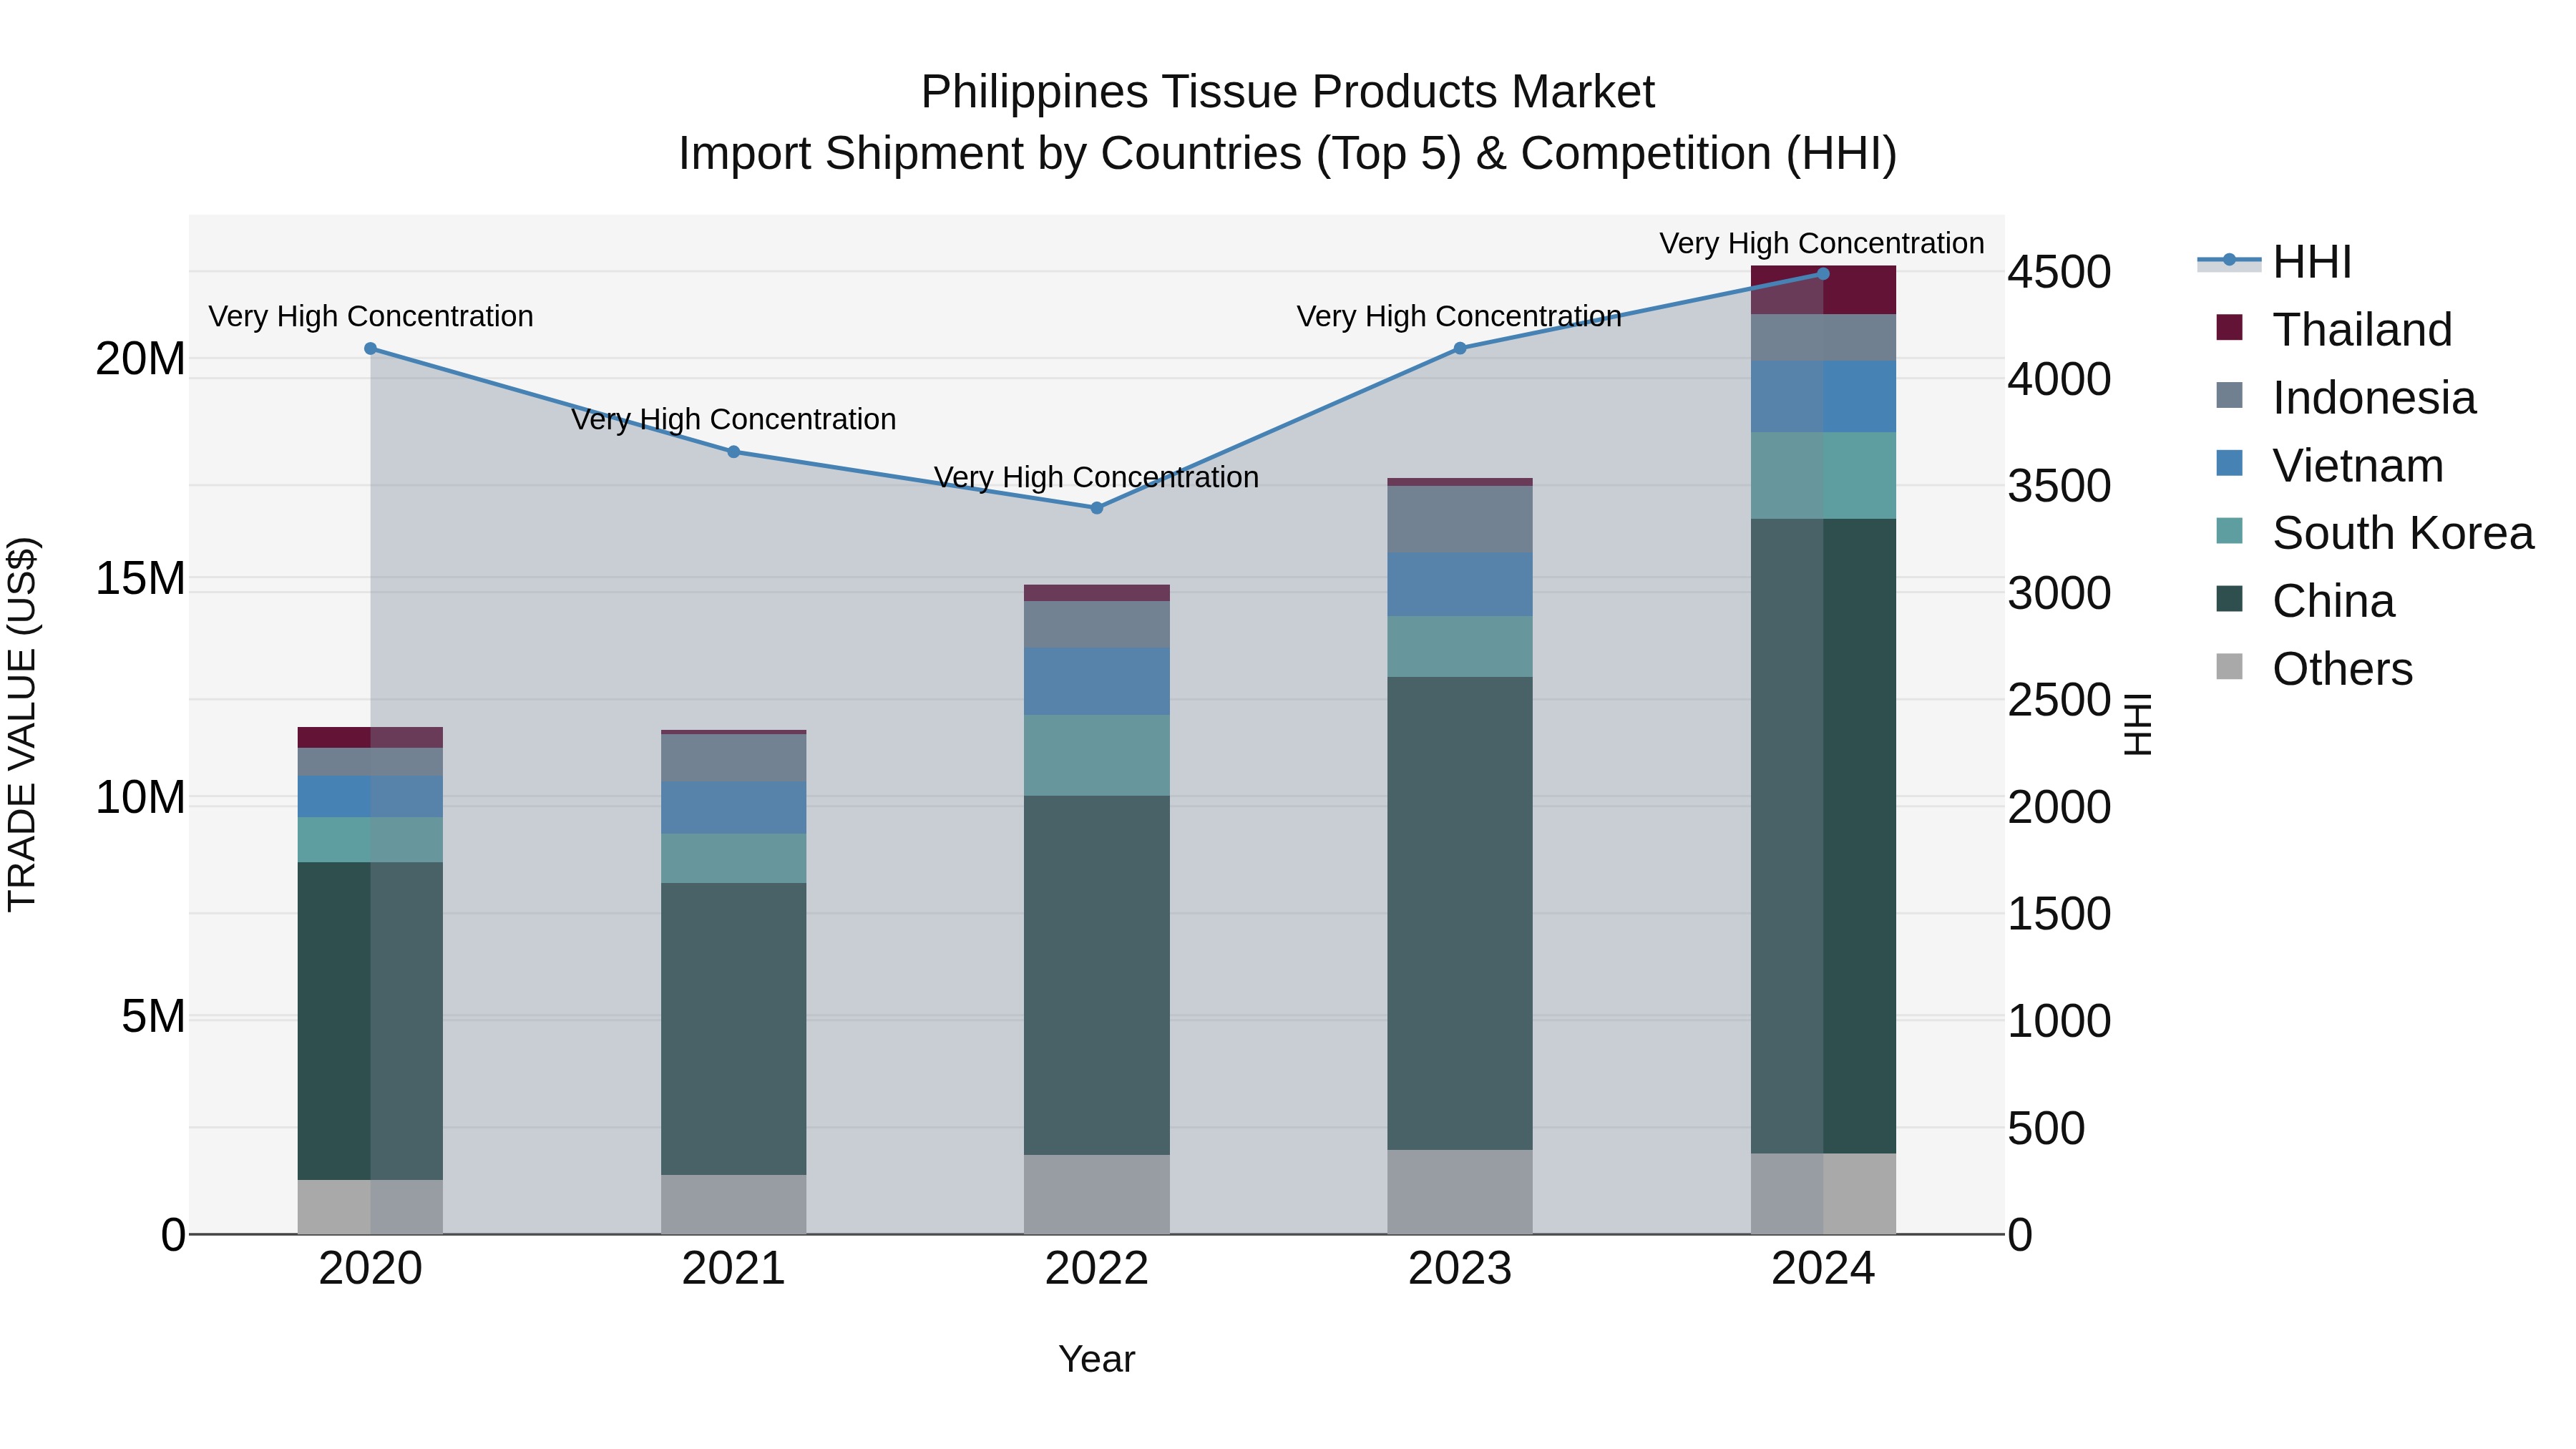Click the Indonesia slate legend swatch
Screen dimensions: 2576x1449
tap(2229, 395)
